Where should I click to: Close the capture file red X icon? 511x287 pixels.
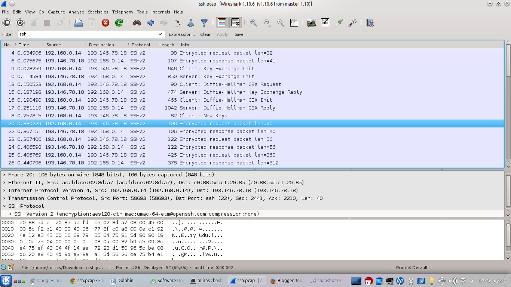105,23
